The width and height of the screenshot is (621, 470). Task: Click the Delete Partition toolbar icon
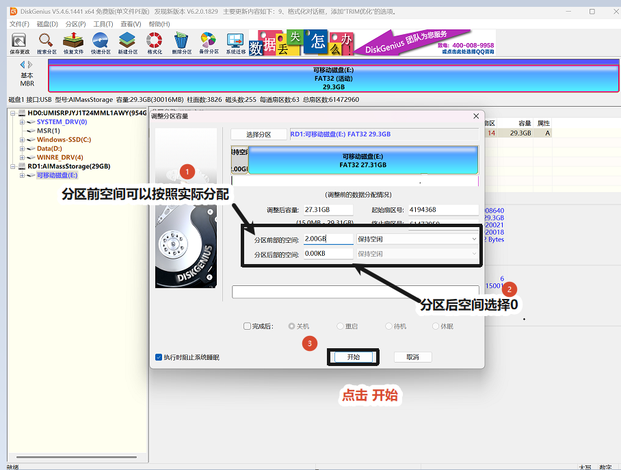182,44
